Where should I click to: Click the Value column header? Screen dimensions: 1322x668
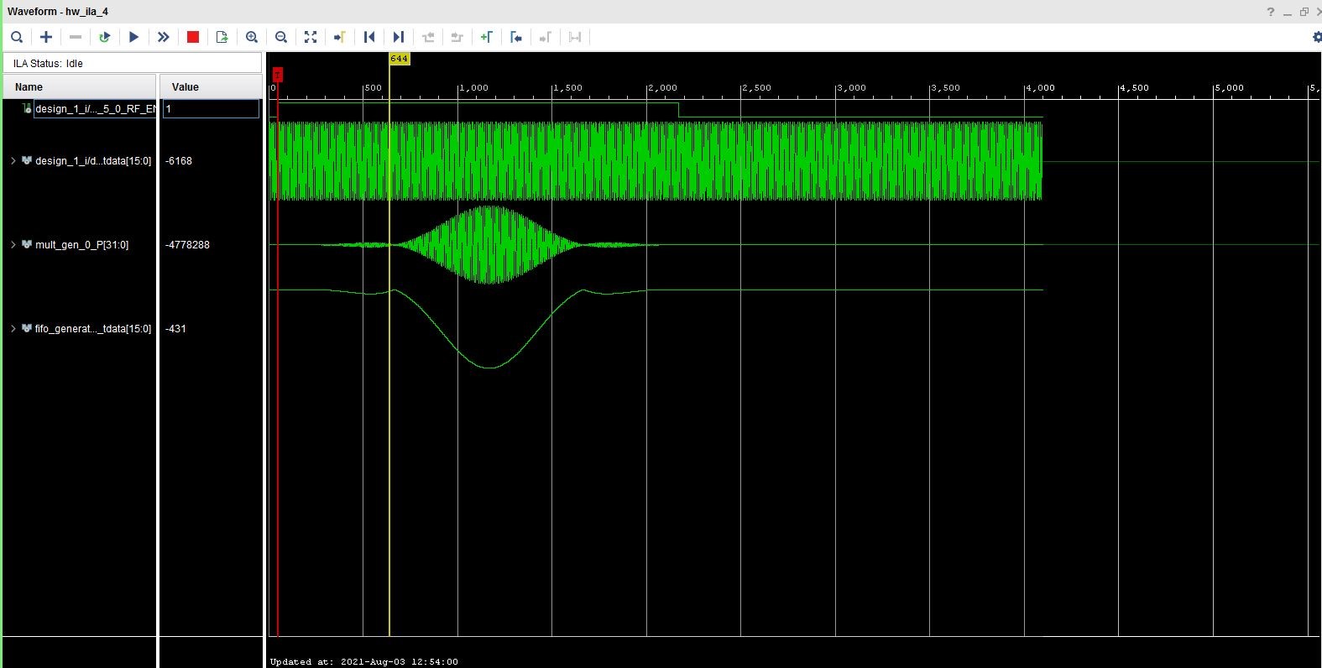tap(211, 87)
